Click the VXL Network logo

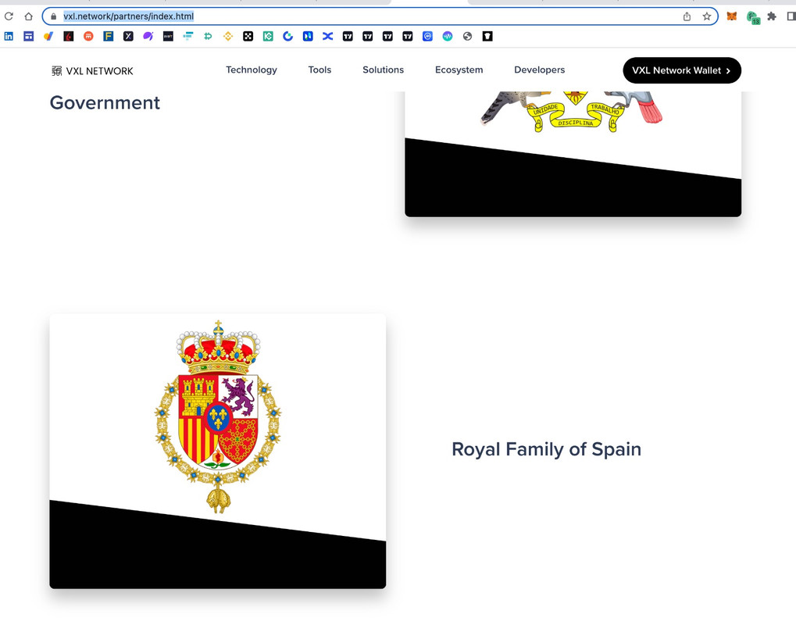pos(92,71)
